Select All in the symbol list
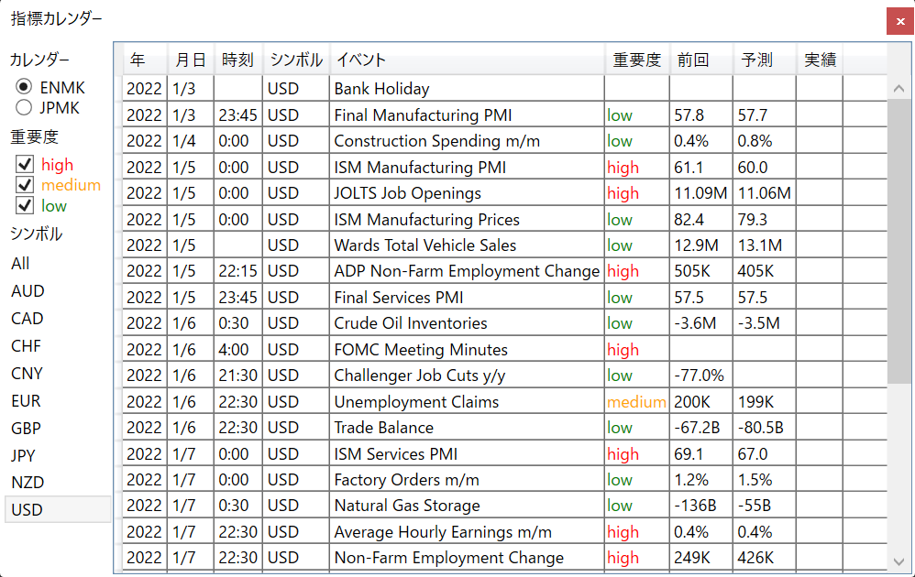This screenshot has height=577, width=915. click(21, 264)
